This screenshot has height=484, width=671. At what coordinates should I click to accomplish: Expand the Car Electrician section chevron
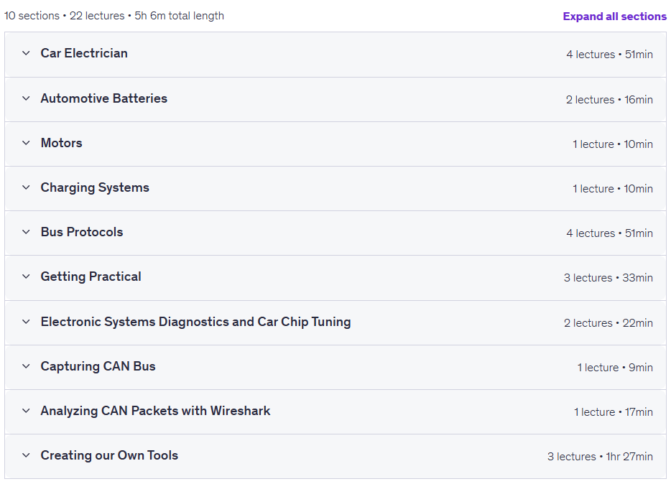26,53
